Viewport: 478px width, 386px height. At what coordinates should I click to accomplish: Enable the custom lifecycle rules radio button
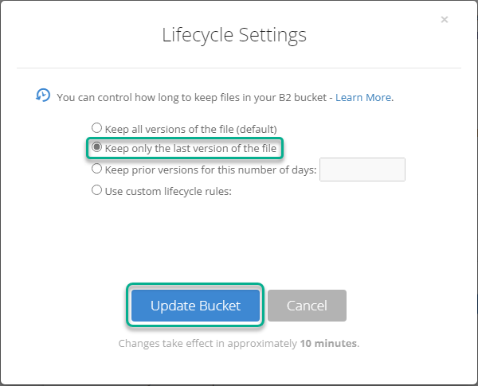(x=96, y=190)
